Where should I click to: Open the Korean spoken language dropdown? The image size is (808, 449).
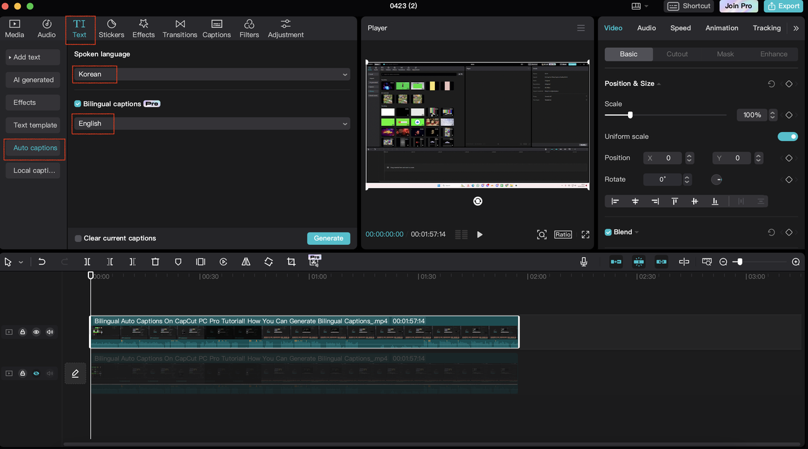(x=211, y=74)
